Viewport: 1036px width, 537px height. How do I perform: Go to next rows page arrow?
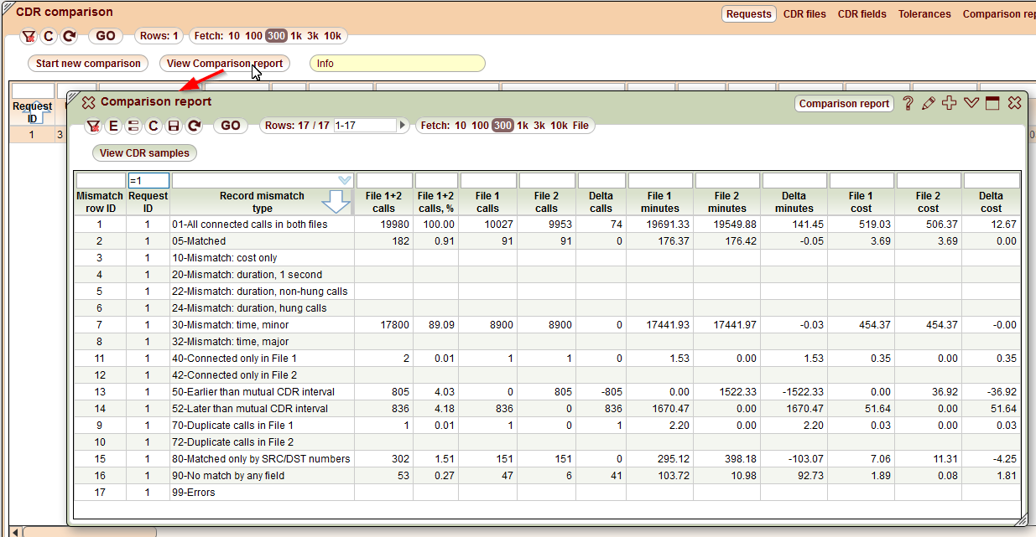[x=403, y=126]
